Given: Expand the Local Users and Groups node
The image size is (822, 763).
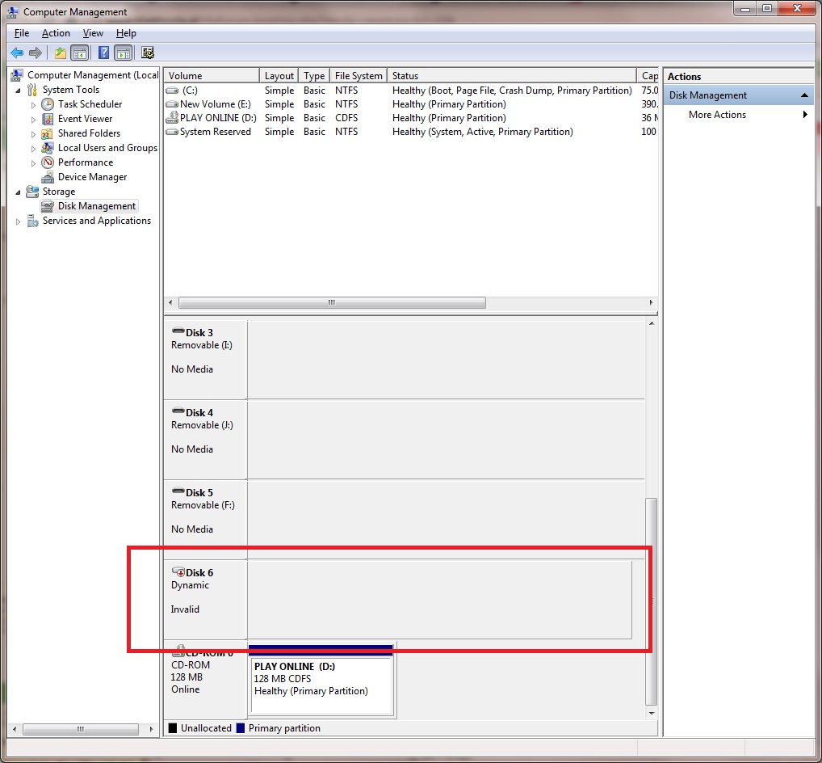Looking at the screenshot, I should (x=33, y=149).
